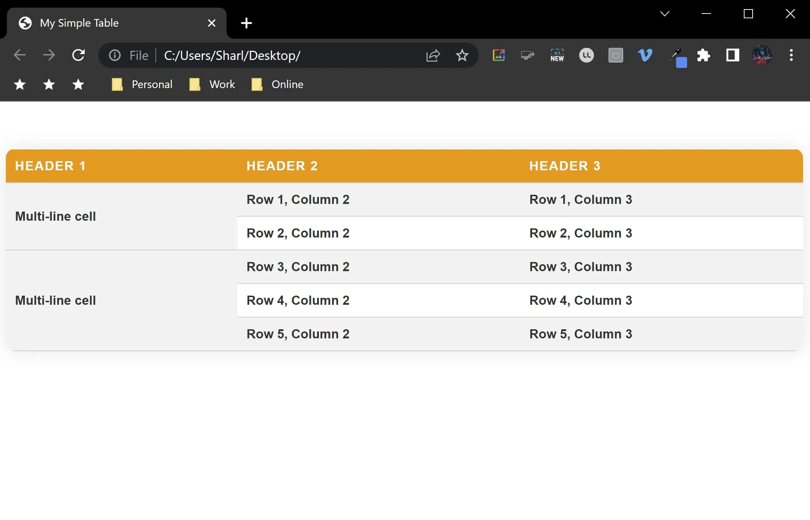Open the Vimeo extension icon
The image size is (810, 520).
click(x=645, y=55)
